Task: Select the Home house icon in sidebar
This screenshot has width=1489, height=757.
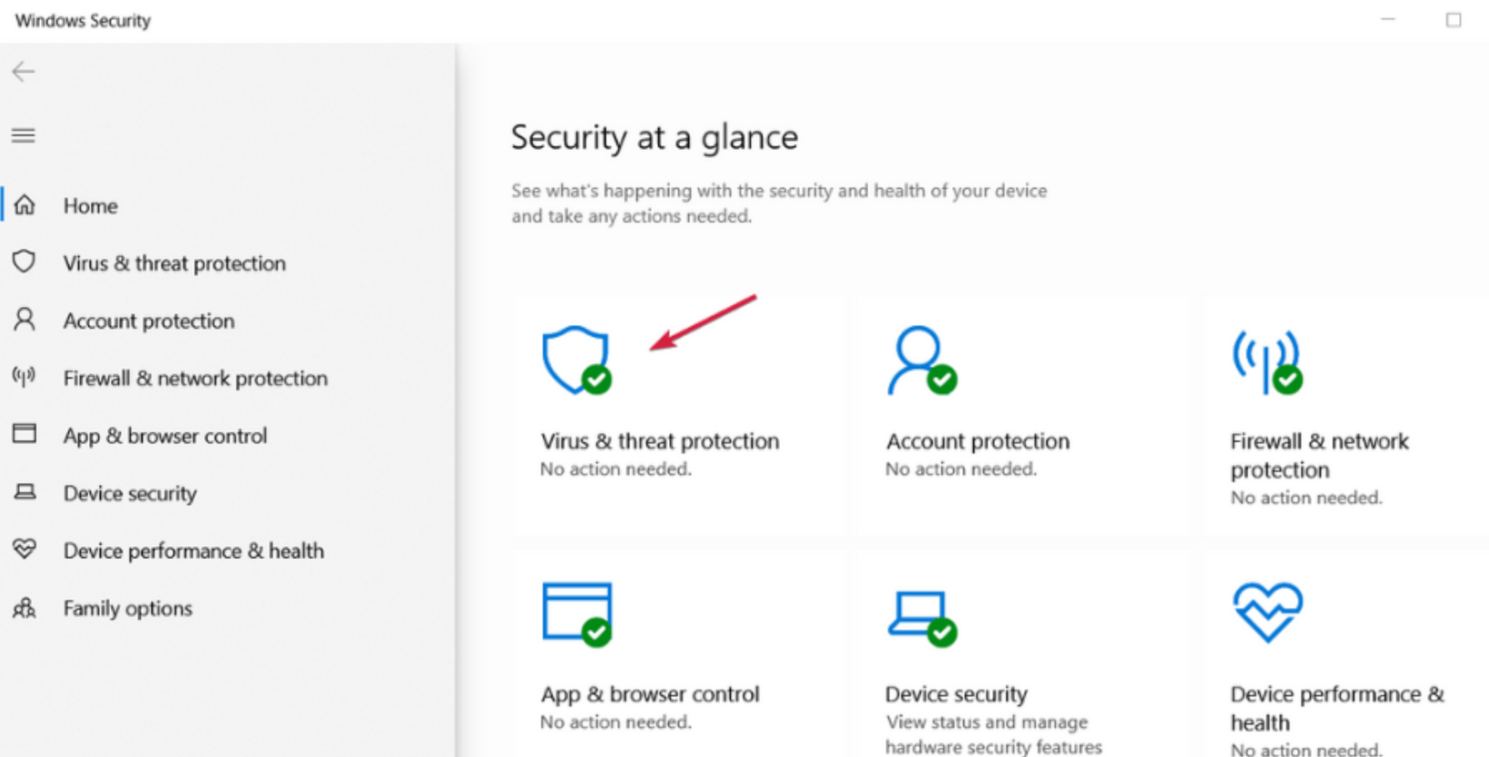Action: coord(25,206)
